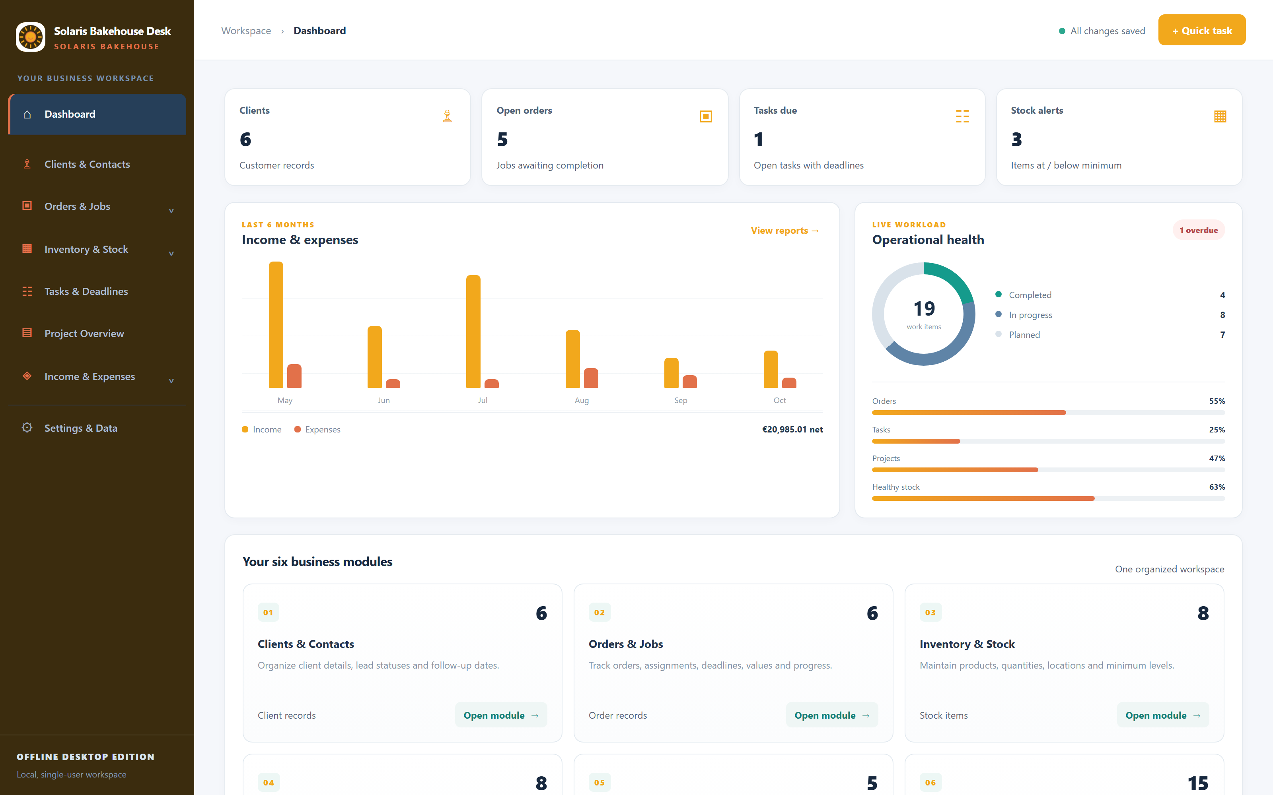The height and width of the screenshot is (795, 1273).
Task: Click the Healthy stock 63% progress bar
Action: 1048,498
